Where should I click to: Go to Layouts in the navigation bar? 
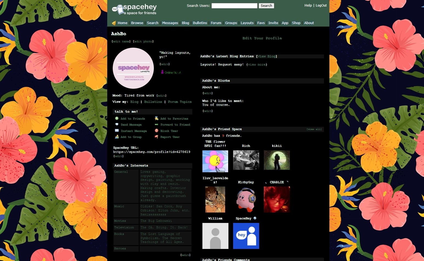[x=247, y=23]
